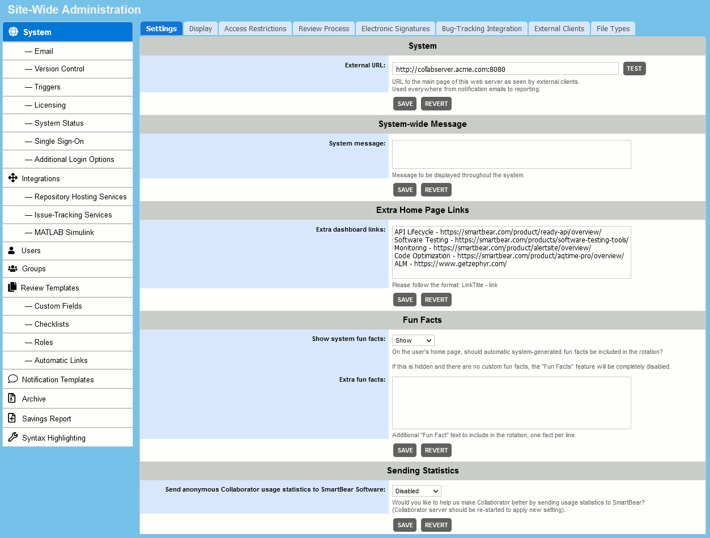Click the Extra fun facts text area
Image resolution: width=710 pixels, height=538 pixels.
(511, 403)
